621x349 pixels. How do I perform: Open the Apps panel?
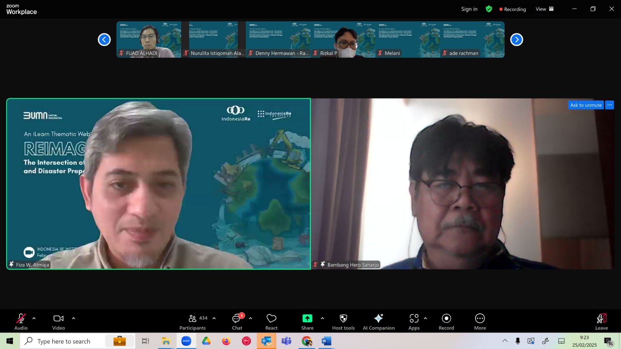pyautogui.click(x=414, y=321)
